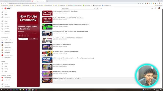The image size is (163, 91).
Task: Open BetterLinks Pro Tutorial video
Action: pos(71,25)
